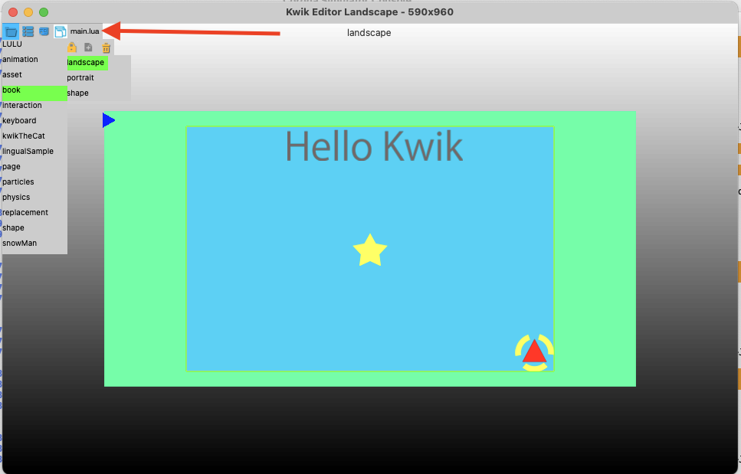
Task: Open the kwikTheCat project
Action: click(x=24, y=136)
